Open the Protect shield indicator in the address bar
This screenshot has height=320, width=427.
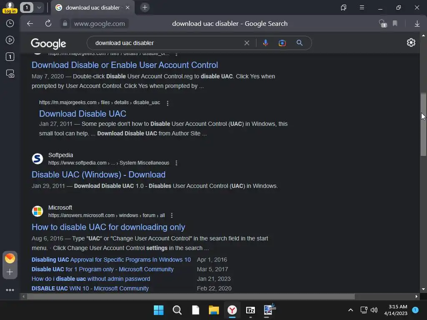pyautogui.click(x=383, y=24)
